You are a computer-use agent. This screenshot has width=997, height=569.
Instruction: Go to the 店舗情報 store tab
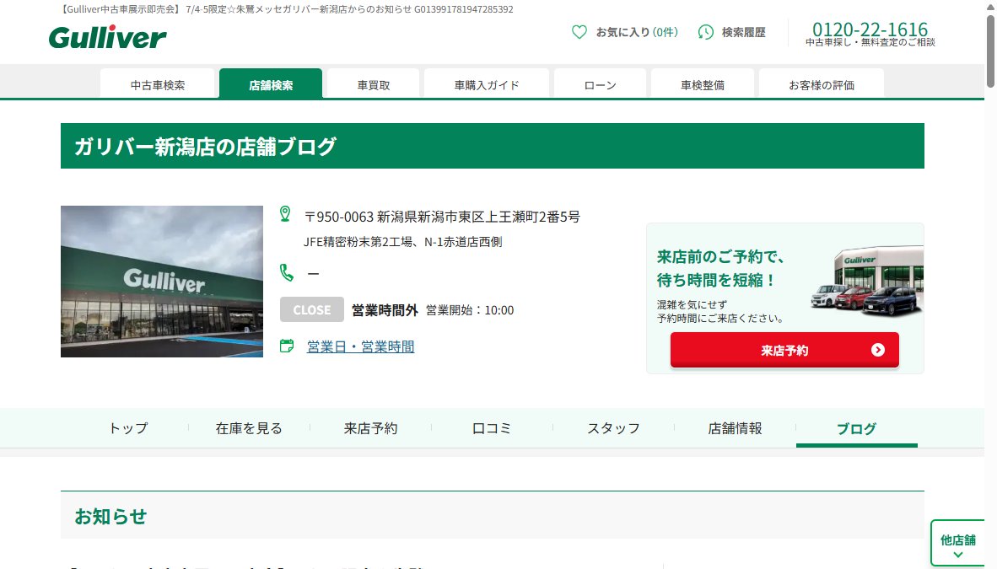[x=735, y=428]
